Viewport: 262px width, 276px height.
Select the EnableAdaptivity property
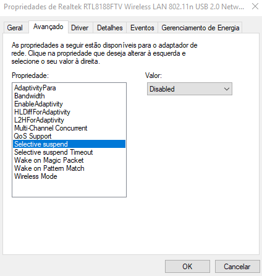coord(69,104)
